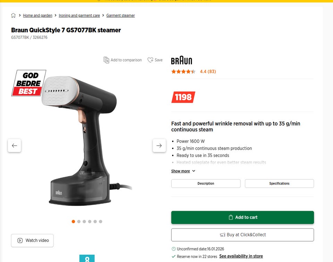The height and width of the screenshot is (262, 333).
Task: Open the Description tab
Action: [x=206, y=184]
